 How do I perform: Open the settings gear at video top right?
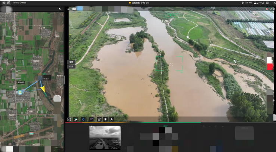point(274,9)
